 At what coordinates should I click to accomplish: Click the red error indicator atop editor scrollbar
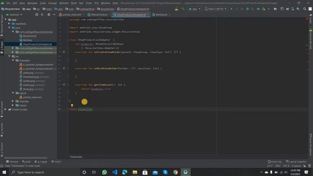pyautogui.click(x=307, y=19)
